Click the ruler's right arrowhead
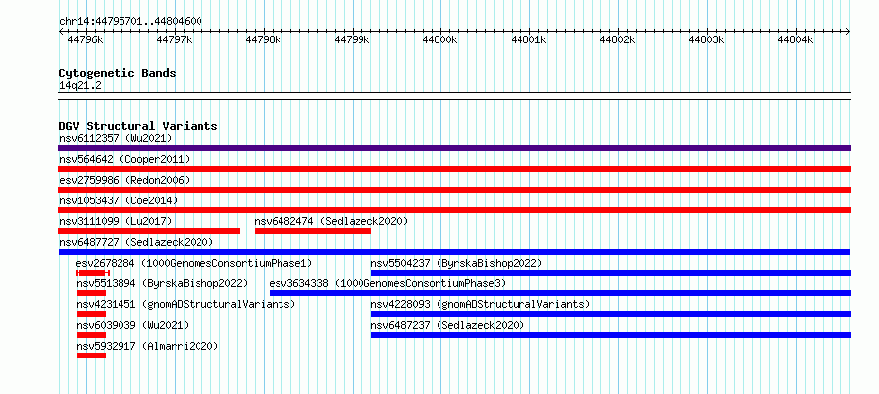879x394 pixels. 848,32
